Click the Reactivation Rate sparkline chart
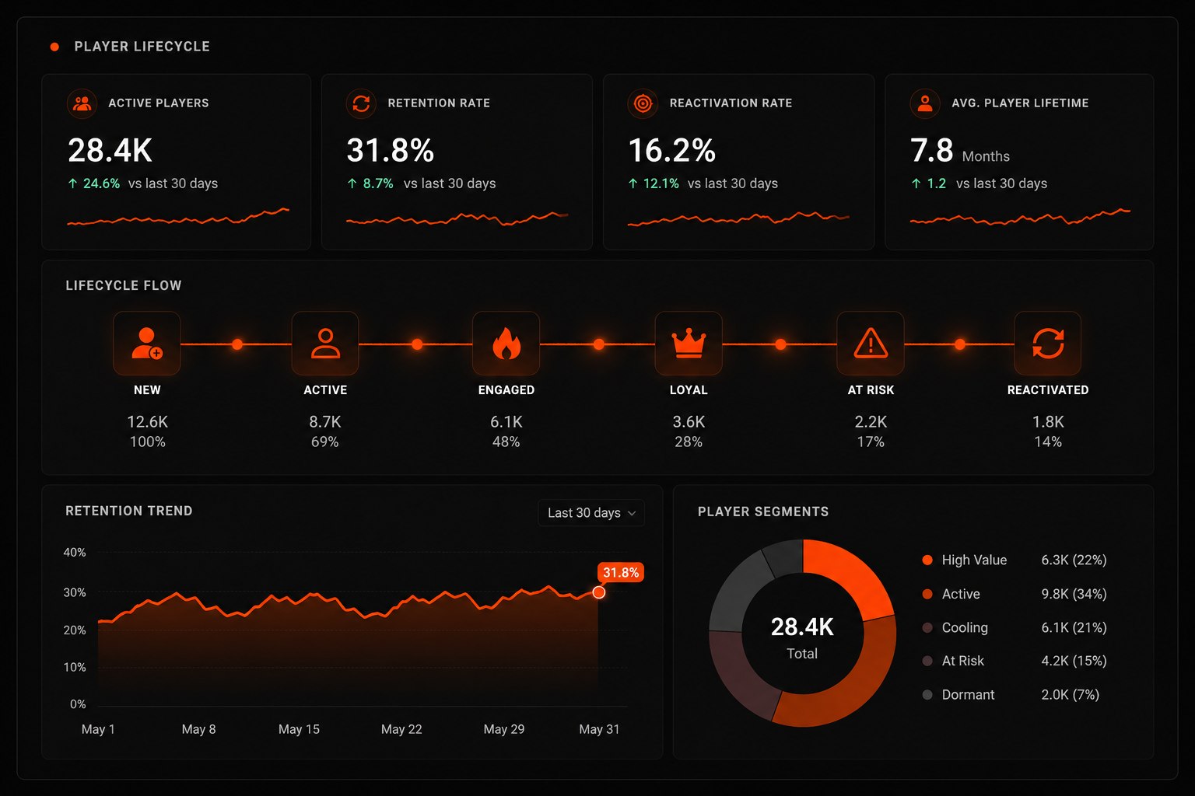 pos(739,218)
